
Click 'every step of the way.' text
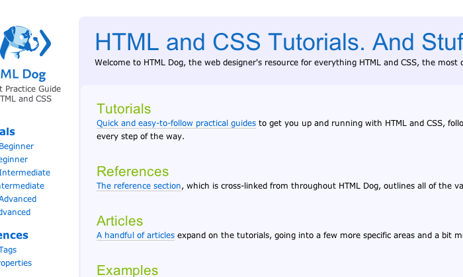click(140, 137)
